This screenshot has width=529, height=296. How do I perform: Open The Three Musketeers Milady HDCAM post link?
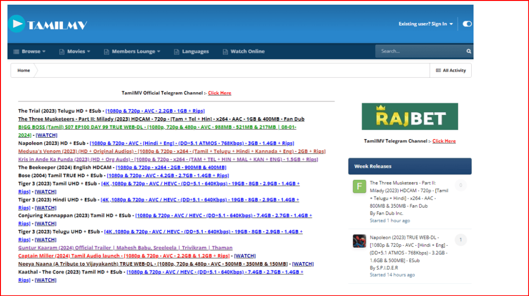pos(161,119)
